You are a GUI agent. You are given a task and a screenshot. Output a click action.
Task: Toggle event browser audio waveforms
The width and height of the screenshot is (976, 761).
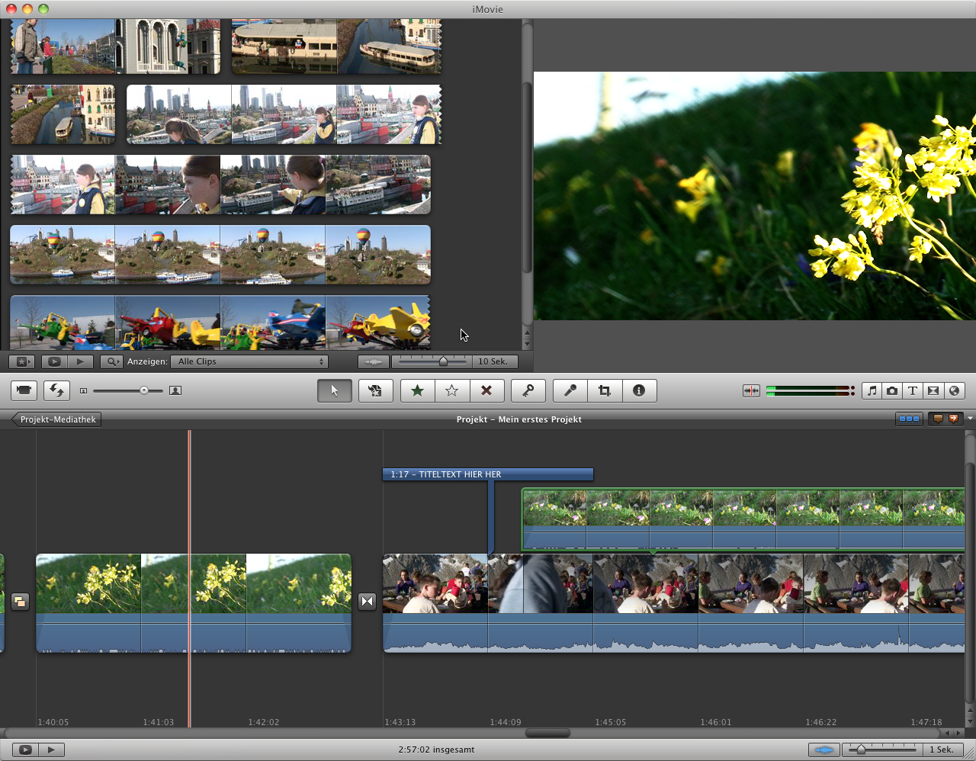(x=374, y=361)
